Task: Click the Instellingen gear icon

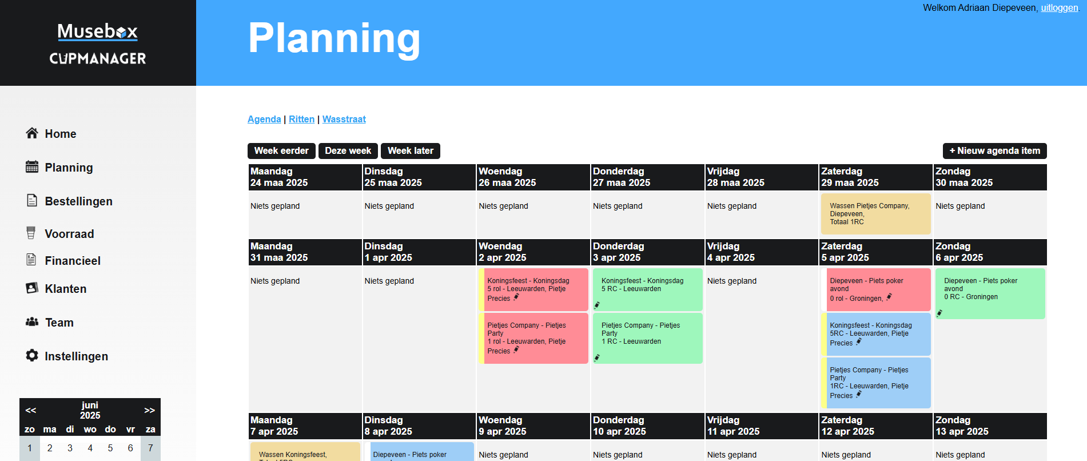Action: tap(32, 355)
